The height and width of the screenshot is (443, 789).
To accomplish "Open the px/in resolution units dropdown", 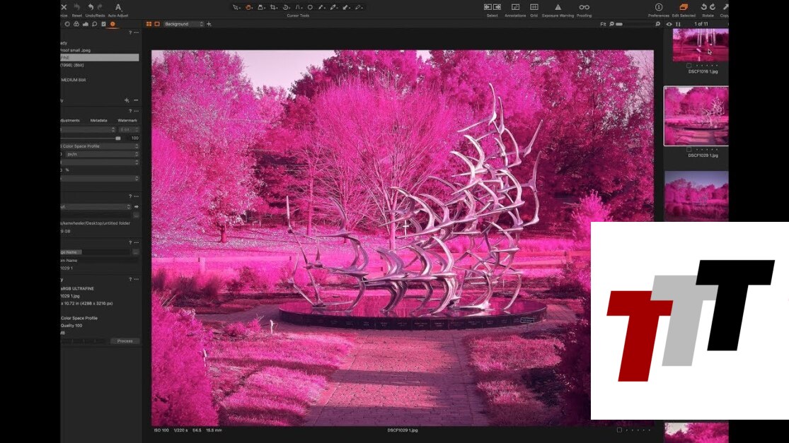I will [x=99, y=154].
